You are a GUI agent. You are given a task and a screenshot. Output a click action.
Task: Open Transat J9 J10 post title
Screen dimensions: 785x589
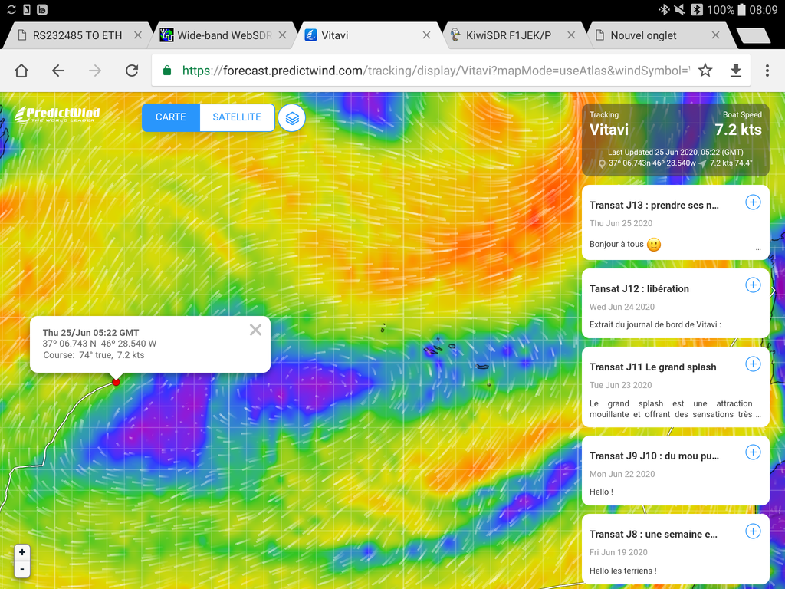coord(654,456)
